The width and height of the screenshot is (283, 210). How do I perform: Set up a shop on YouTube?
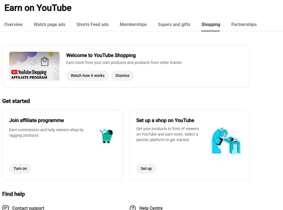(146, 168)
